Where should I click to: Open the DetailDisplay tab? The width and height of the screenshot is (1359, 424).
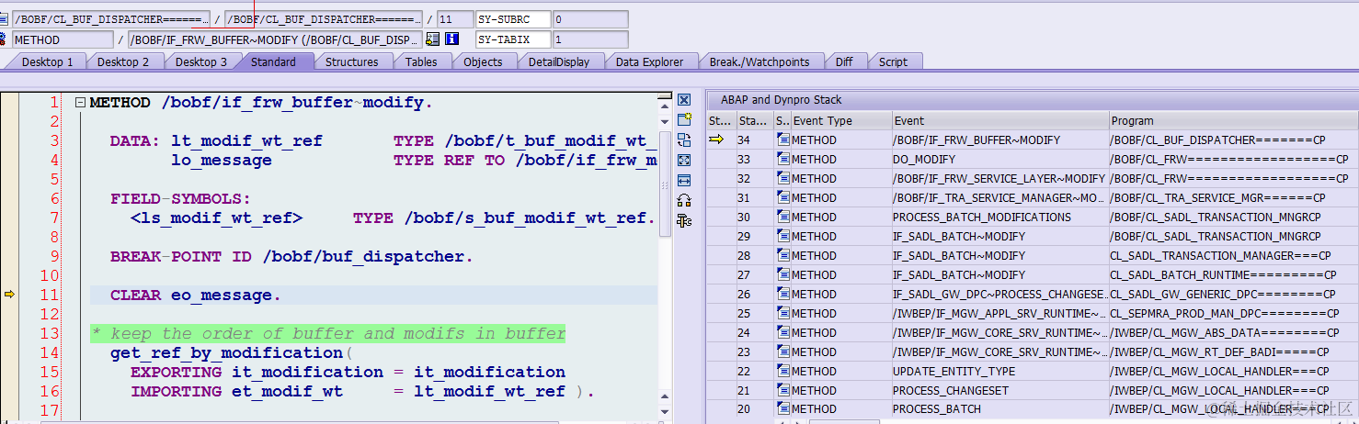click(558, 61)
